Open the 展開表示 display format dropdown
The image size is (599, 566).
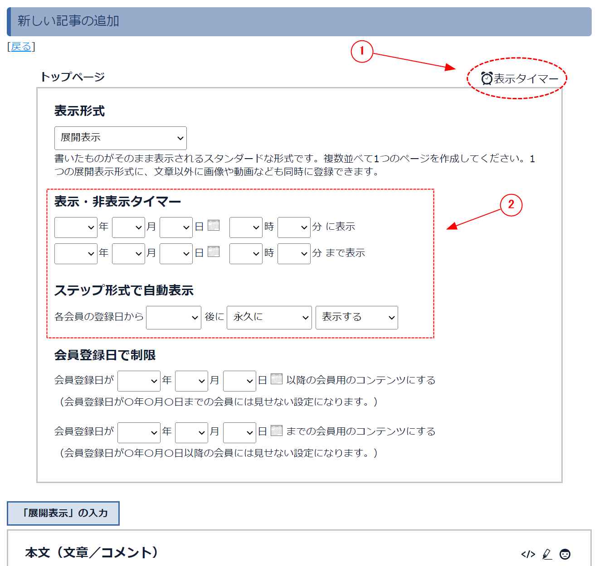click(121, 138)
